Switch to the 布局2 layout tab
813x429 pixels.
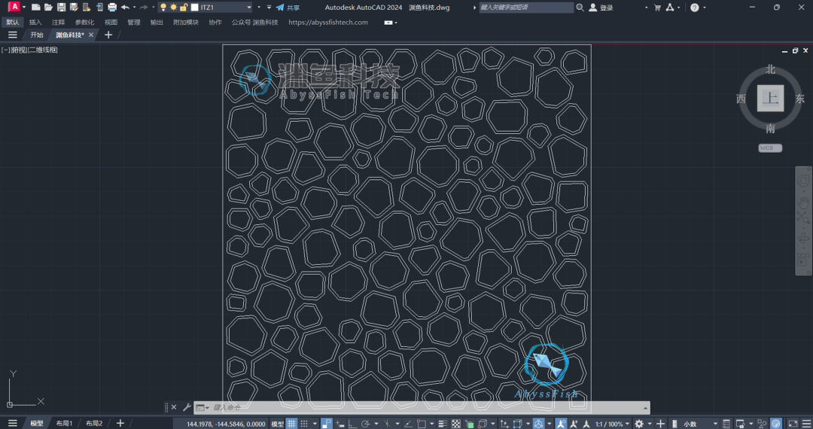[94, 423]
